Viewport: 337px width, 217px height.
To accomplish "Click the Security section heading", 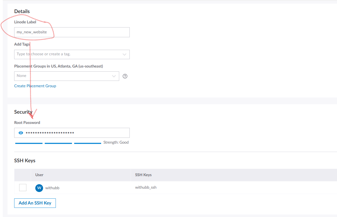I will pos(23,112).
